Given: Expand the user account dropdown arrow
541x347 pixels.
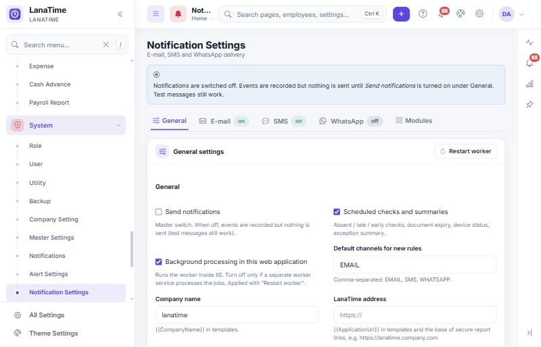Looking at the screenshot, I should (x=521, y=14).
